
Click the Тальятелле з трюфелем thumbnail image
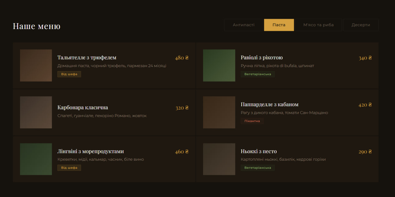(x=36, y=66)
